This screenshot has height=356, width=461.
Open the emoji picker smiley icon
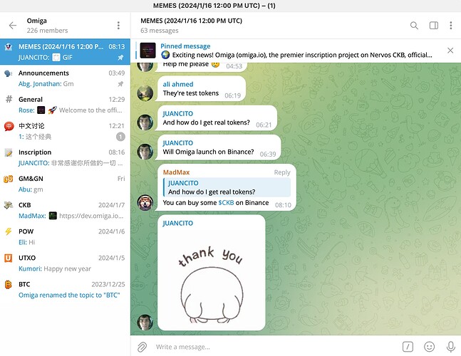(x=429, y=347)
